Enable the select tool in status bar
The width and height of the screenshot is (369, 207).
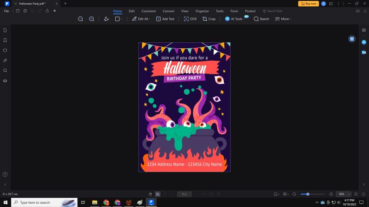tap(158, 194)
